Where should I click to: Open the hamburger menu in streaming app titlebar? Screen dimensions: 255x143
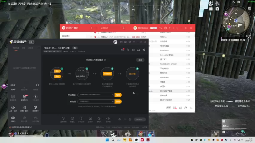pos(134,42)
